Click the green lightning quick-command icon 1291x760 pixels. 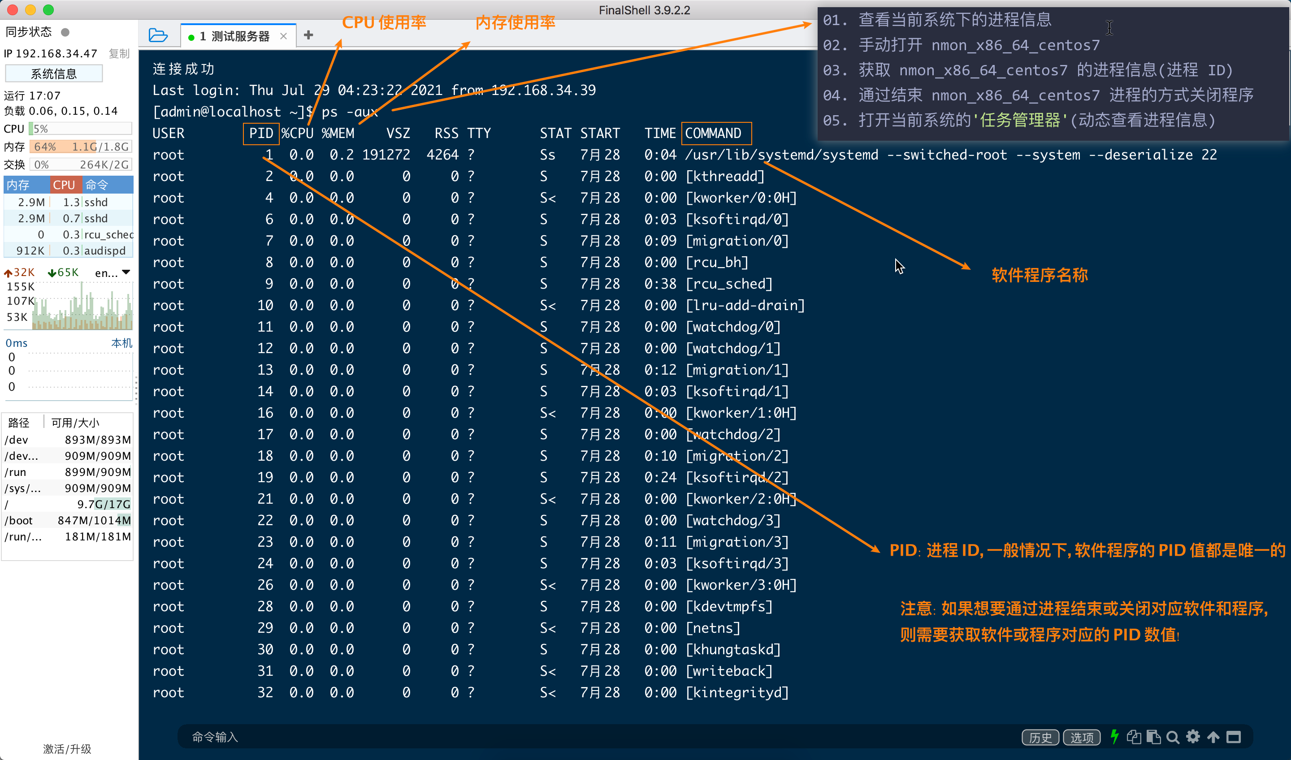point(1114,736)
